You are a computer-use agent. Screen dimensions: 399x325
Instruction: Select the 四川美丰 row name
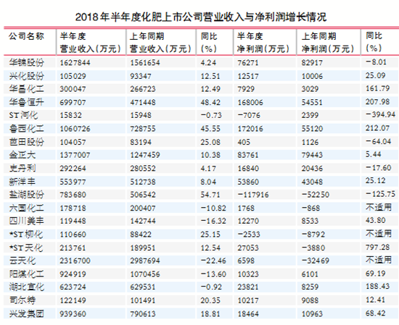coord(27,221)
